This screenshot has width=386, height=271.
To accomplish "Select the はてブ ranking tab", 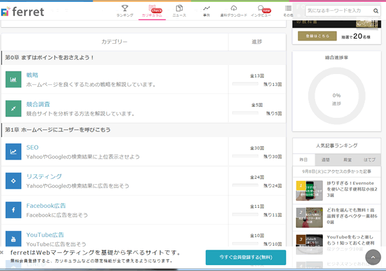I will [x=369, y=160].
